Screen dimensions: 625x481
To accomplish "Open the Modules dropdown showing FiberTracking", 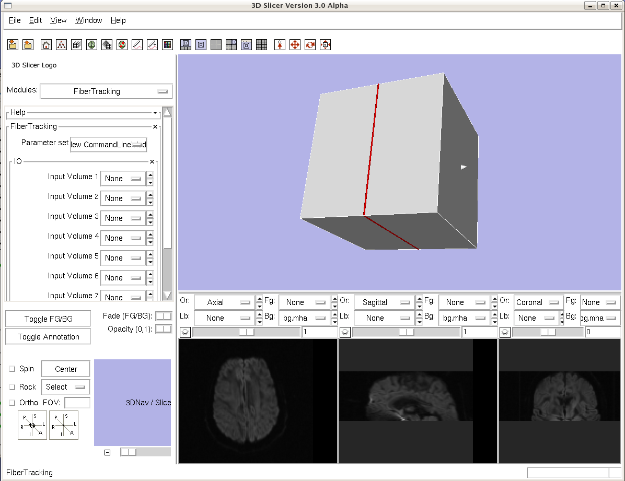I will point(106,91).
